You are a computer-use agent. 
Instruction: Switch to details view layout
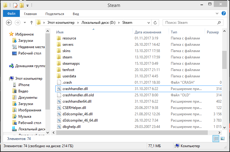[216, 138]
